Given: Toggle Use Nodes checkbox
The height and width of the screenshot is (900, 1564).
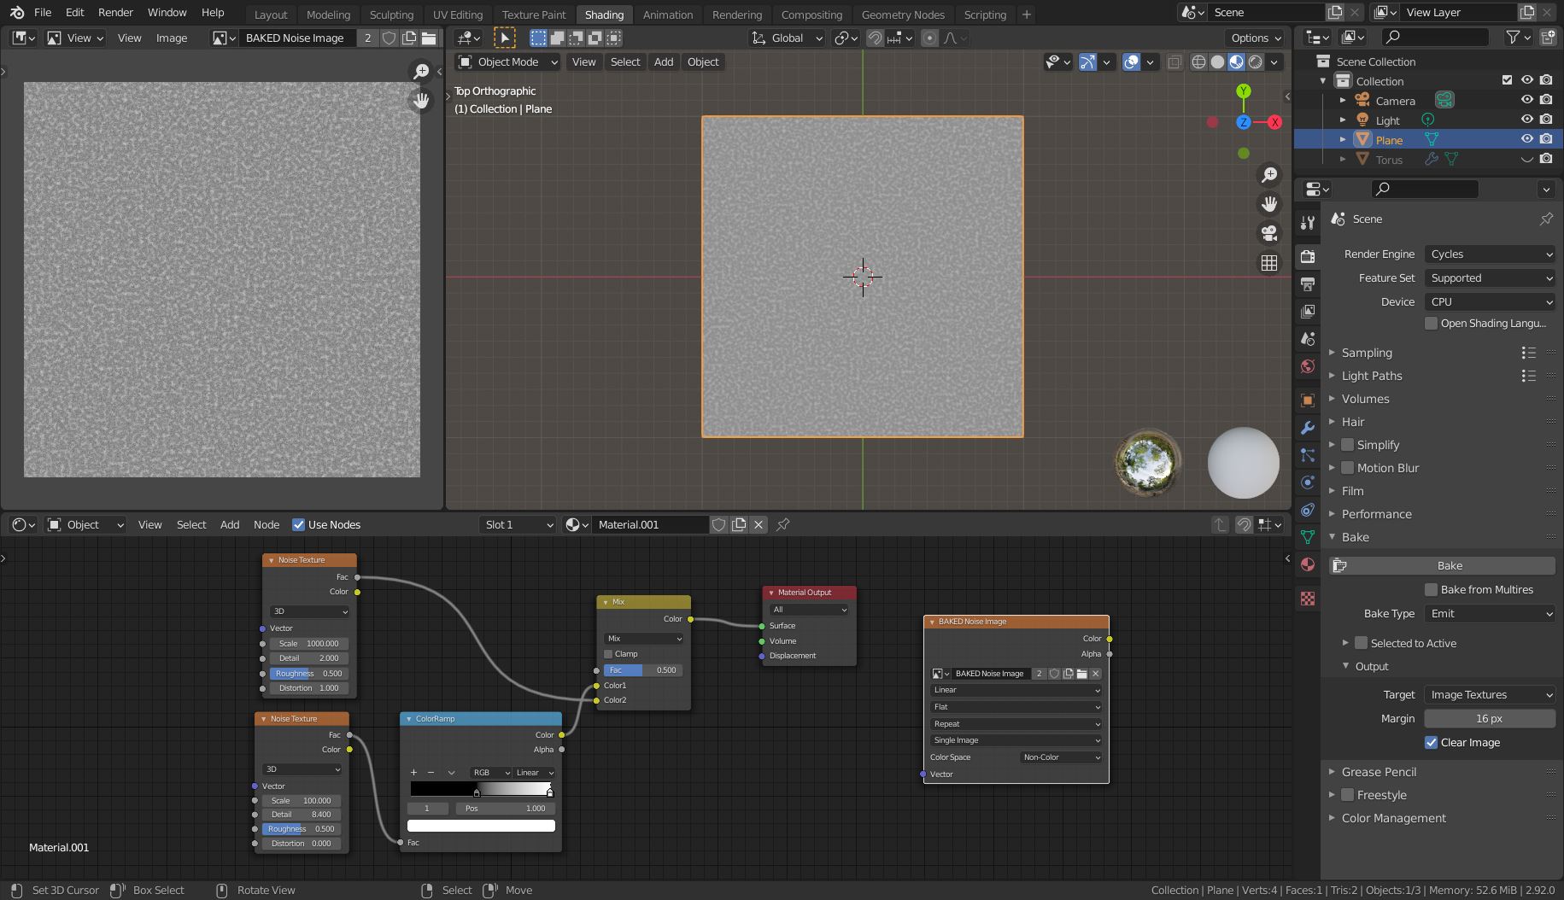Looking at the screenshot, I should coord(298,524).
